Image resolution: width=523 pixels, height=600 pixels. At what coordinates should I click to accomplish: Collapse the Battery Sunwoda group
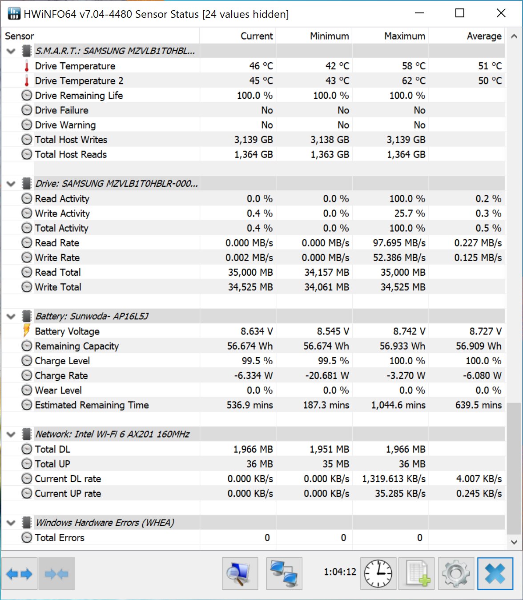(x=11, y=316)
